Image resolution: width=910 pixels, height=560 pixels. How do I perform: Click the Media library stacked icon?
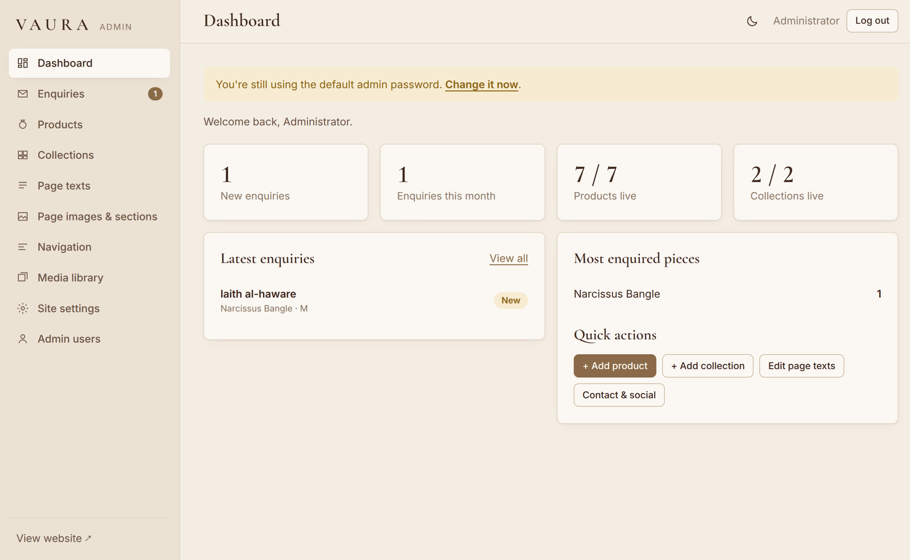(23, 277)
